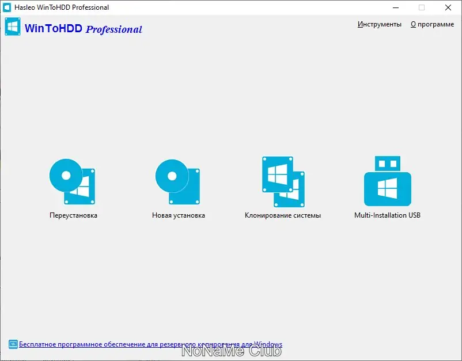Click the WinToHDD logo icon in header
The width and height of the screenshot is (462, 361).
[x=13, y=26]
